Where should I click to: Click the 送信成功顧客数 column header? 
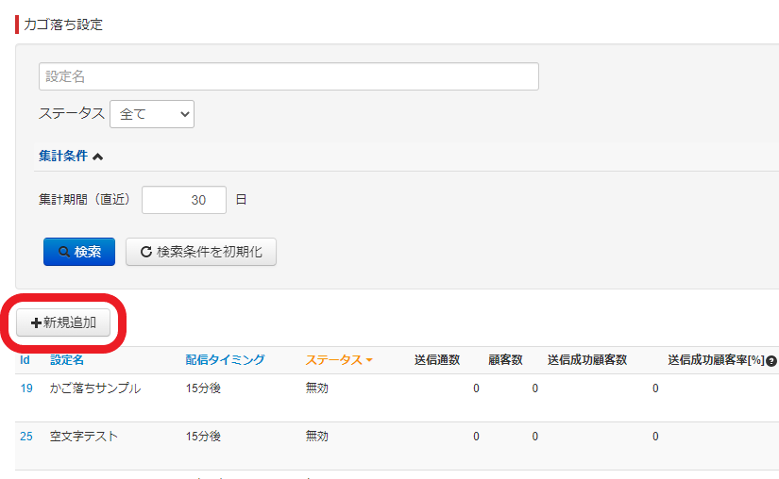[x=587, y=360]
